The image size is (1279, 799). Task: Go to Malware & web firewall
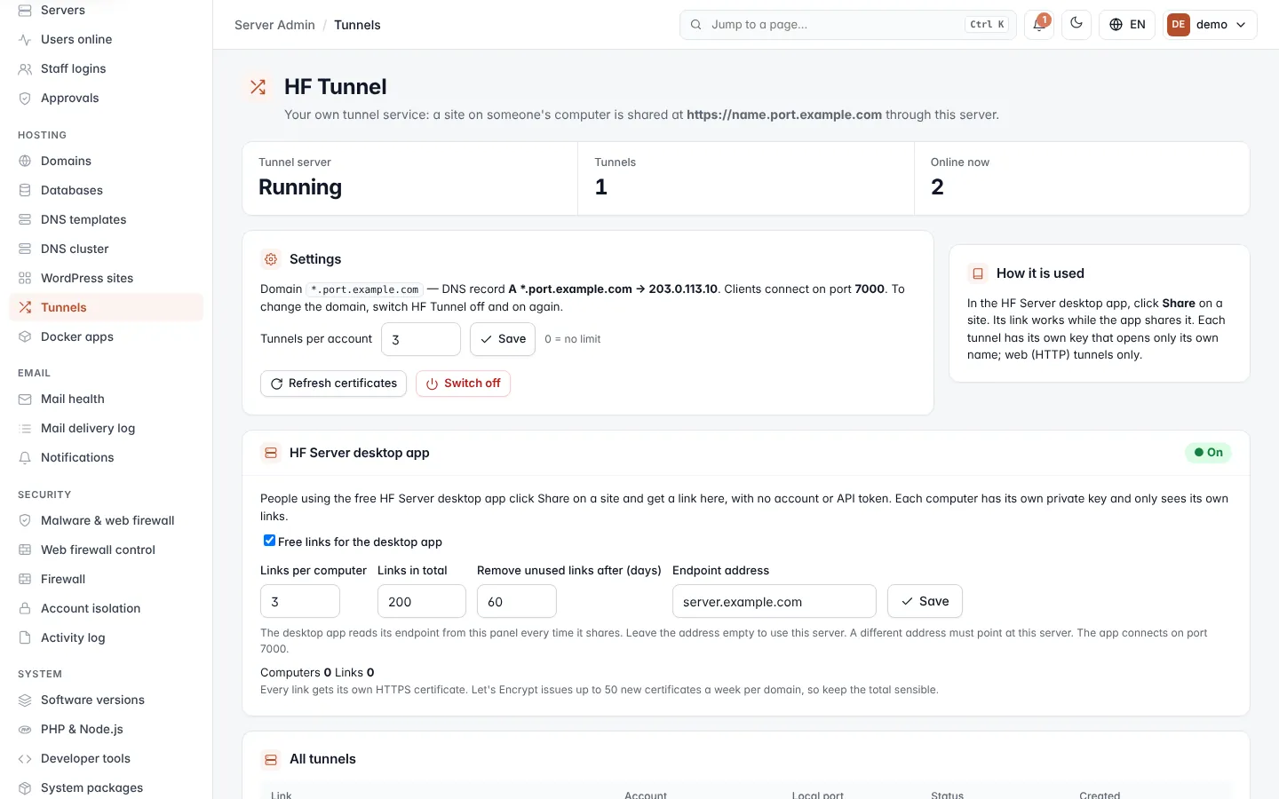click(107, 521)
